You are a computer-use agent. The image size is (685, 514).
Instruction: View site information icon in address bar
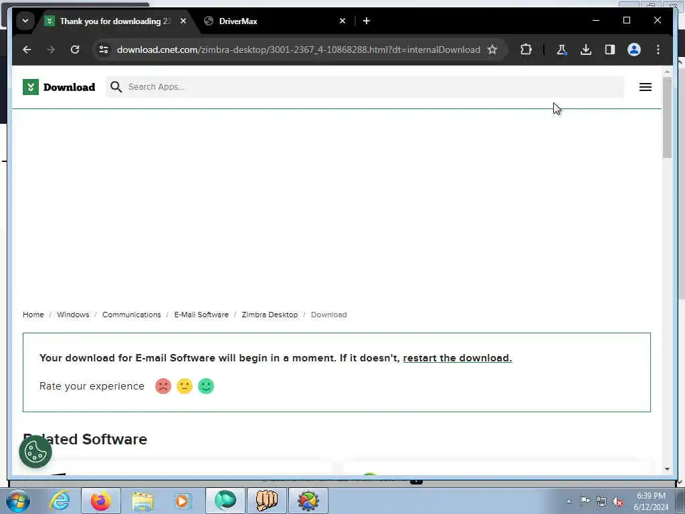tap(104, 50)
